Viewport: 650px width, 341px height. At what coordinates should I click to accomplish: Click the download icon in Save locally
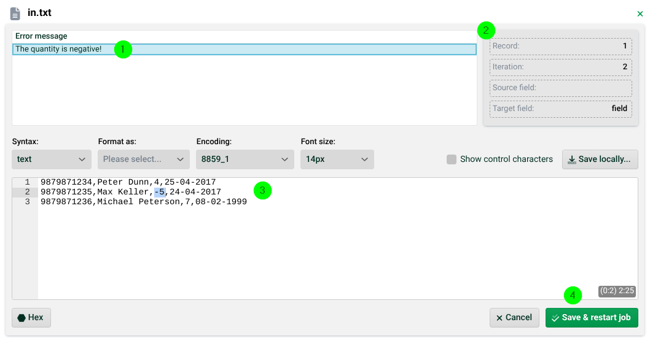[571, 159]
